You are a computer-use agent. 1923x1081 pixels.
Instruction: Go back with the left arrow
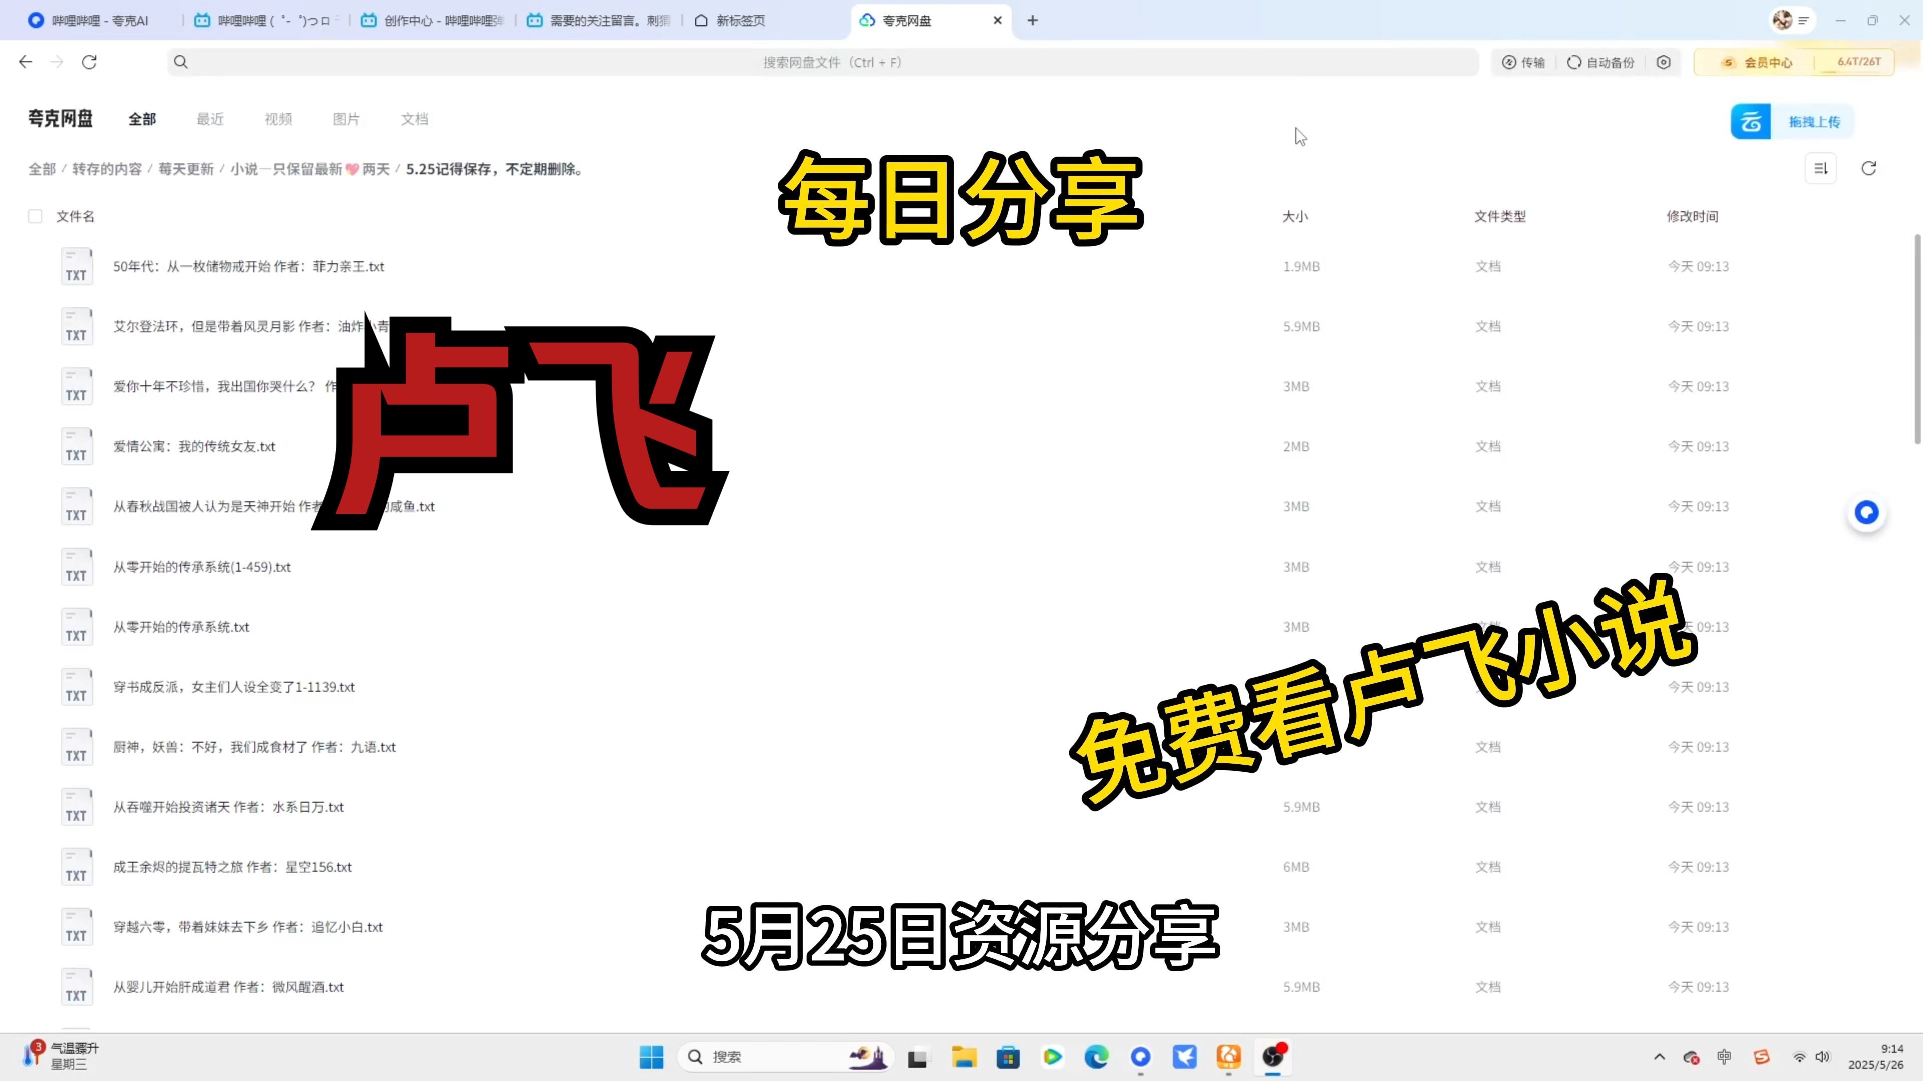point(26,62)
